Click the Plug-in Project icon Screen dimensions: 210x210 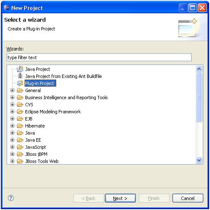pos(20,83)
